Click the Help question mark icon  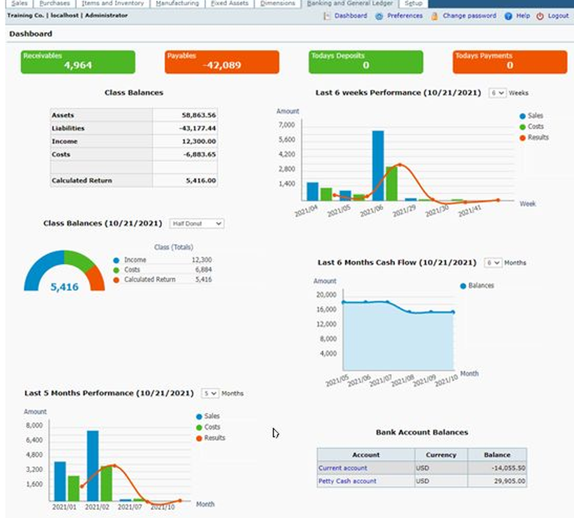tap(508, 16)
